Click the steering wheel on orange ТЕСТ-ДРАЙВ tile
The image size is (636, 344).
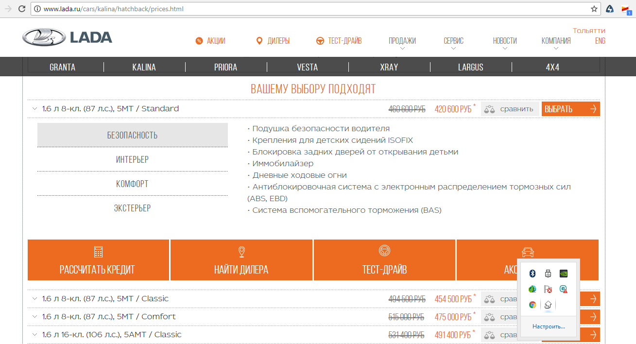[x=384, y=251]
